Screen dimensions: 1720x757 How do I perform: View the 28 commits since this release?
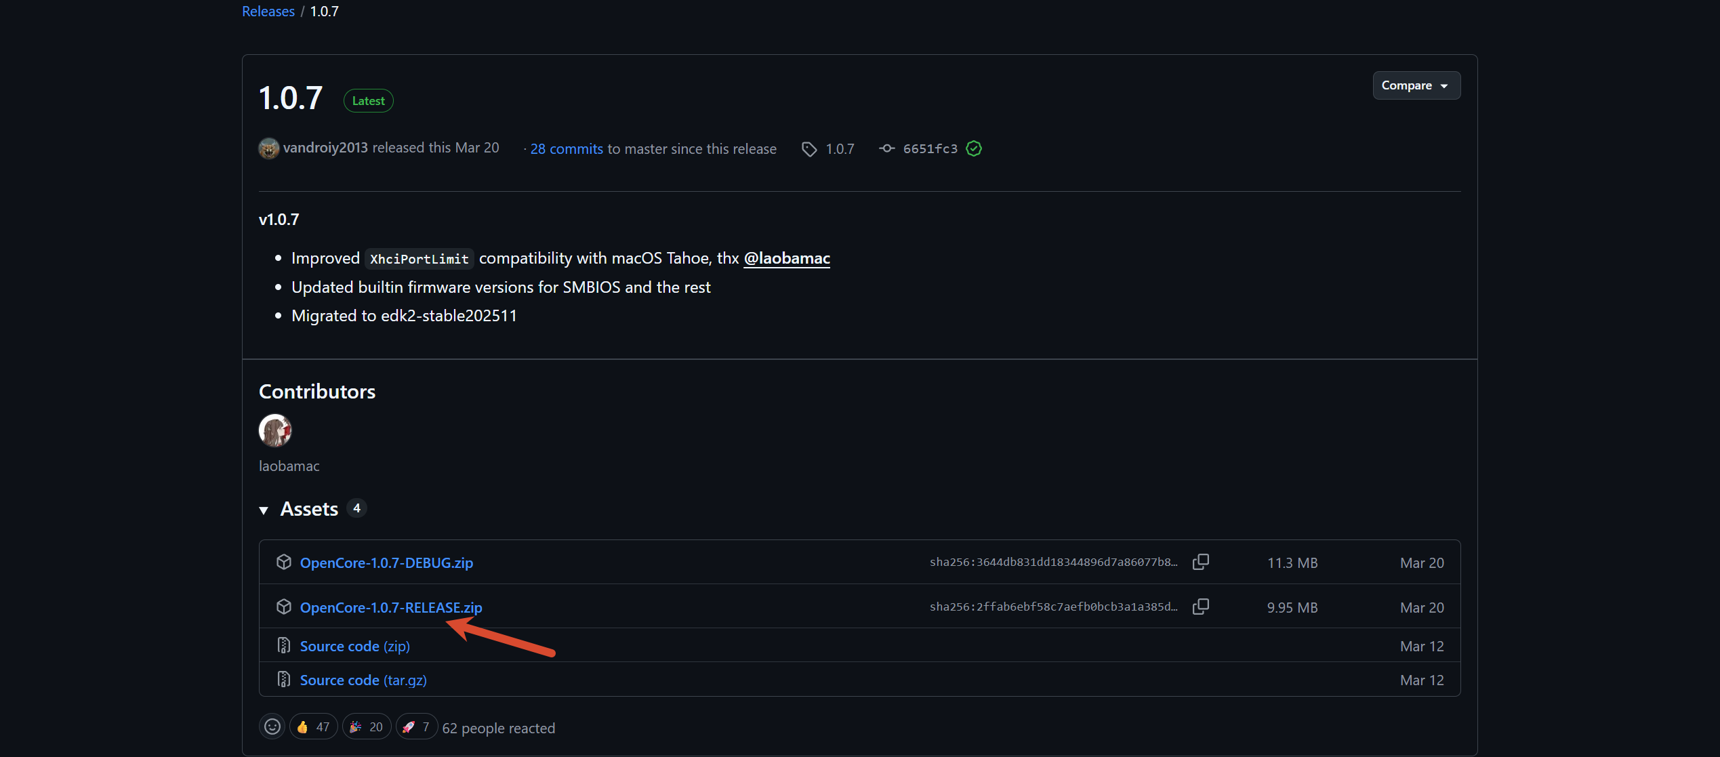(x=567, y=149)
